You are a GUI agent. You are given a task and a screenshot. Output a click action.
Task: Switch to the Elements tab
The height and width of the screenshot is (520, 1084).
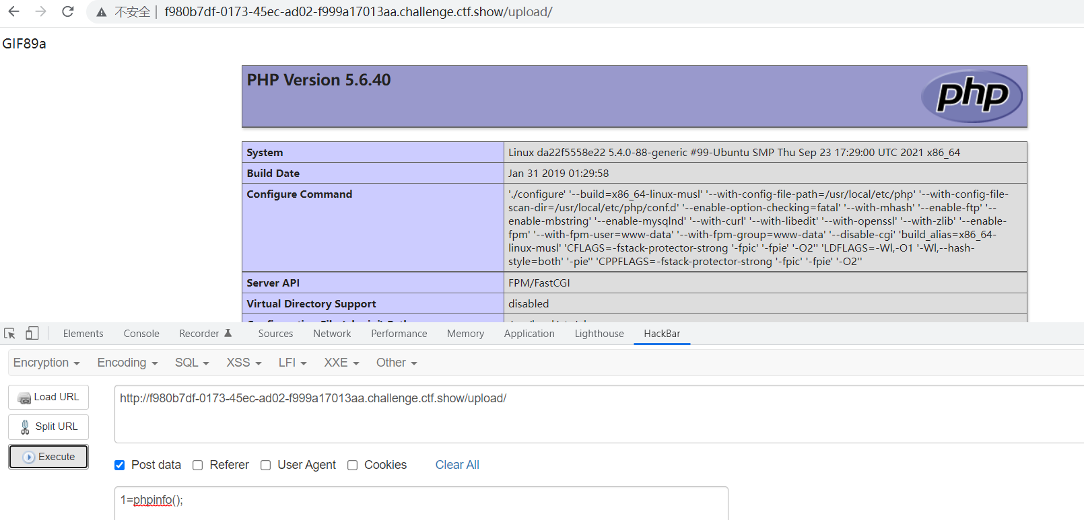pyautogui.click(x=83, y=333)
